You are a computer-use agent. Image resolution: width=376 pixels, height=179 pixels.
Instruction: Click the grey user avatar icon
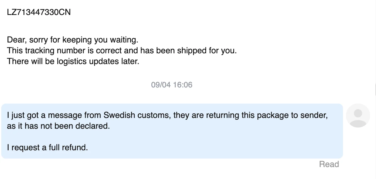point(358,116)
